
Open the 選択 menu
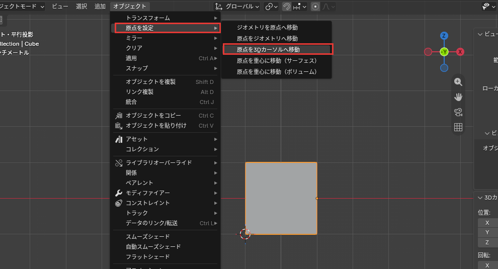pyautogui.click(x=81, y=7)
